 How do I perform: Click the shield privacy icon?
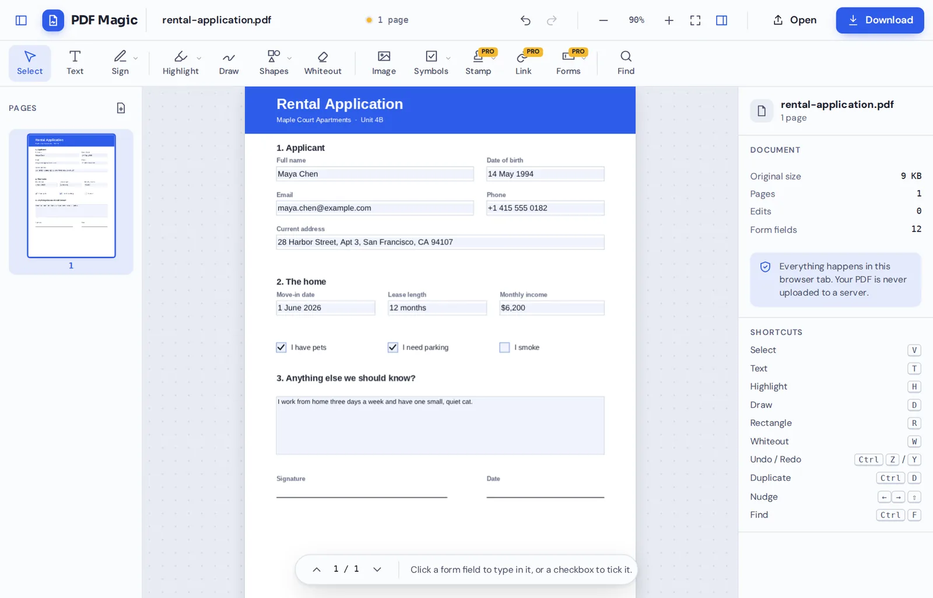tap(765, 267)
